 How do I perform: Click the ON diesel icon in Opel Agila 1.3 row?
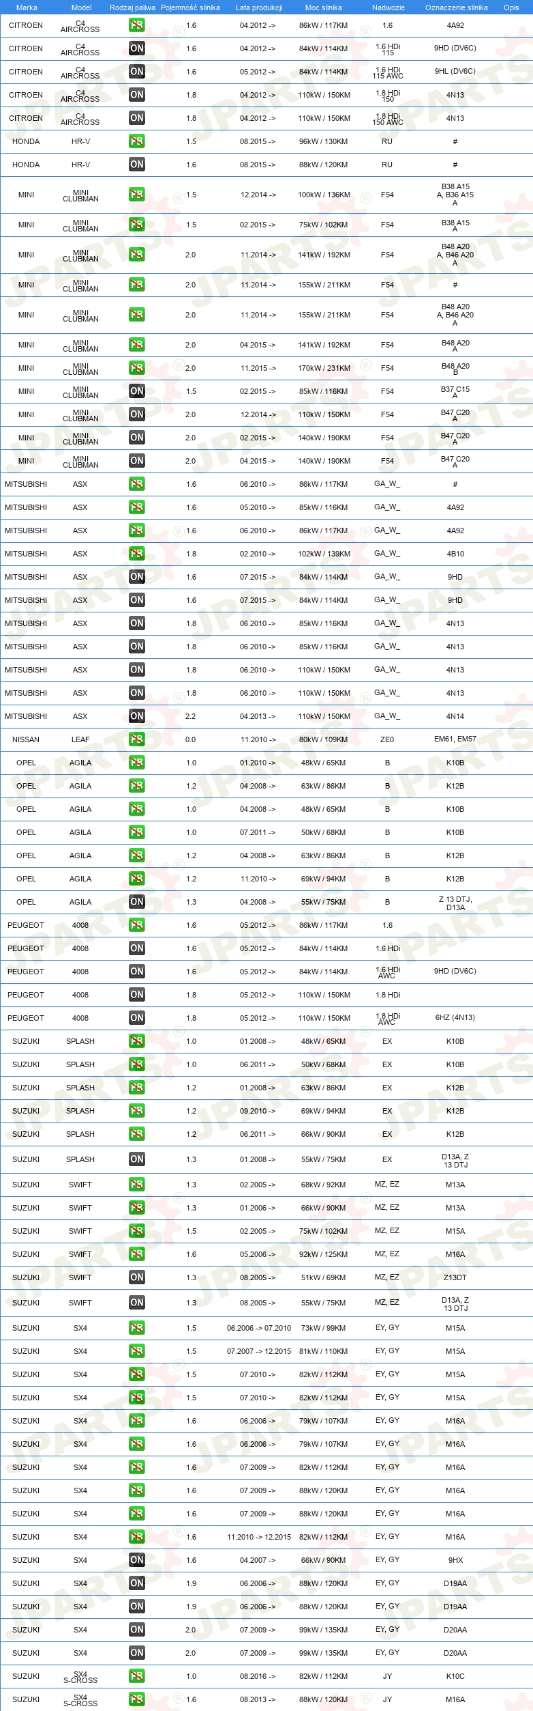[136, 902]
